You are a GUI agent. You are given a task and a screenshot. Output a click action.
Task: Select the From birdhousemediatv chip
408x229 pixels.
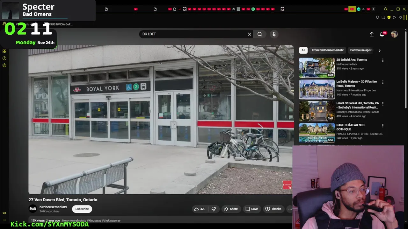click(327, 50)
